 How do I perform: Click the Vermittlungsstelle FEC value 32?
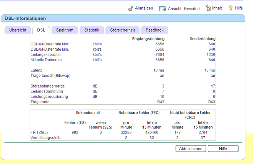pyautogui.click(x=152, y=138)
